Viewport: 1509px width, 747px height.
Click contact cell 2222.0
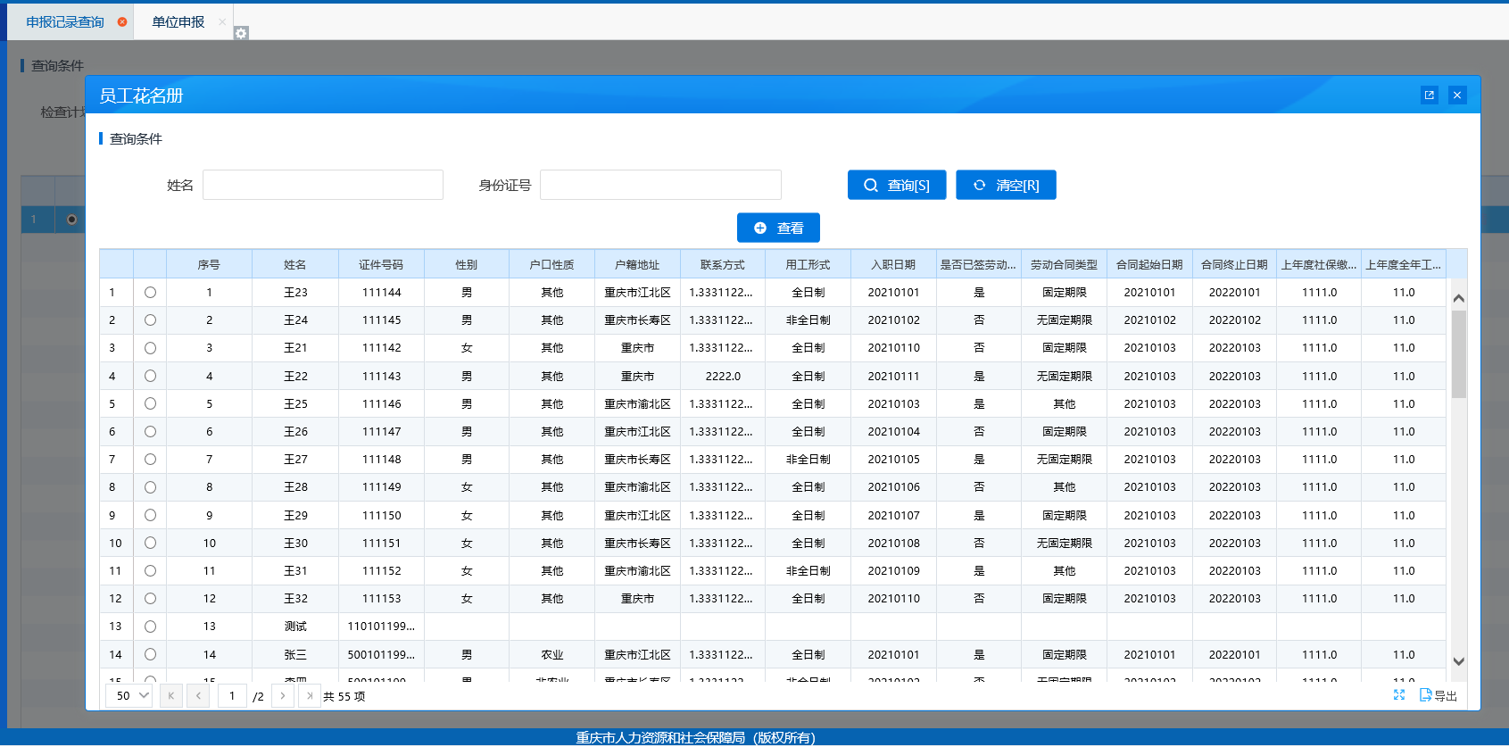(x=723, y=376)
